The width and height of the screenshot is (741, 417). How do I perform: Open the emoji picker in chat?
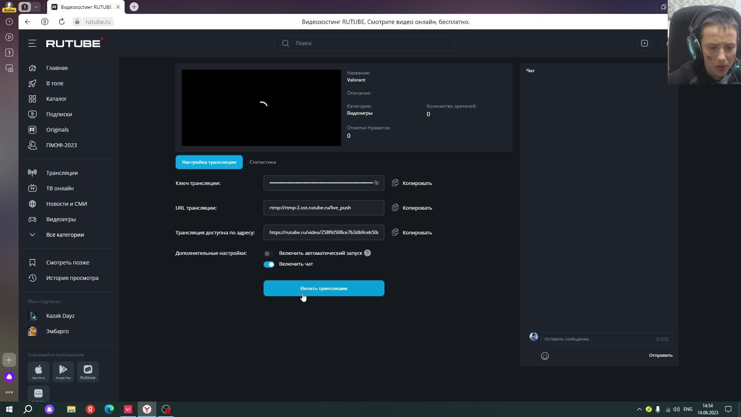point(545,356)
